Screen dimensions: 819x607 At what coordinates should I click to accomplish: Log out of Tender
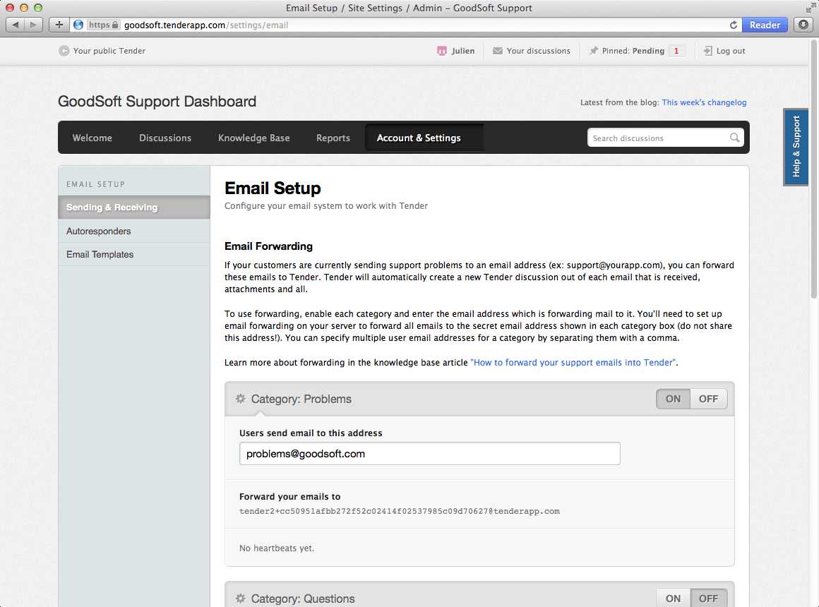click(731, 51)
